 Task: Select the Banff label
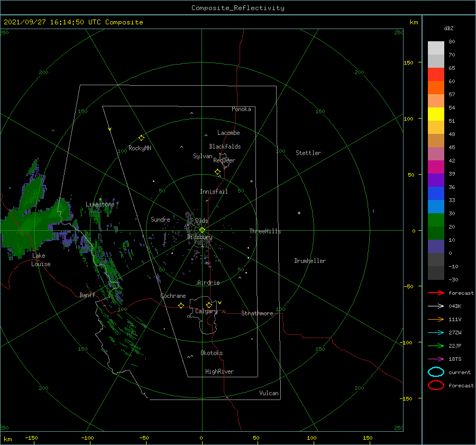(87, 295)
